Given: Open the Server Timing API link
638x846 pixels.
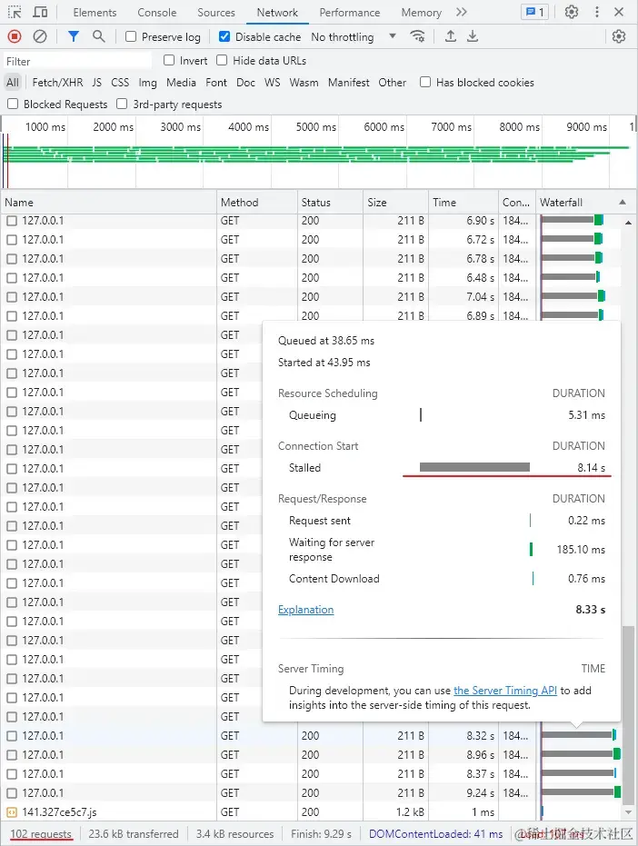Looking at the screenshot, I should [505, 691].
